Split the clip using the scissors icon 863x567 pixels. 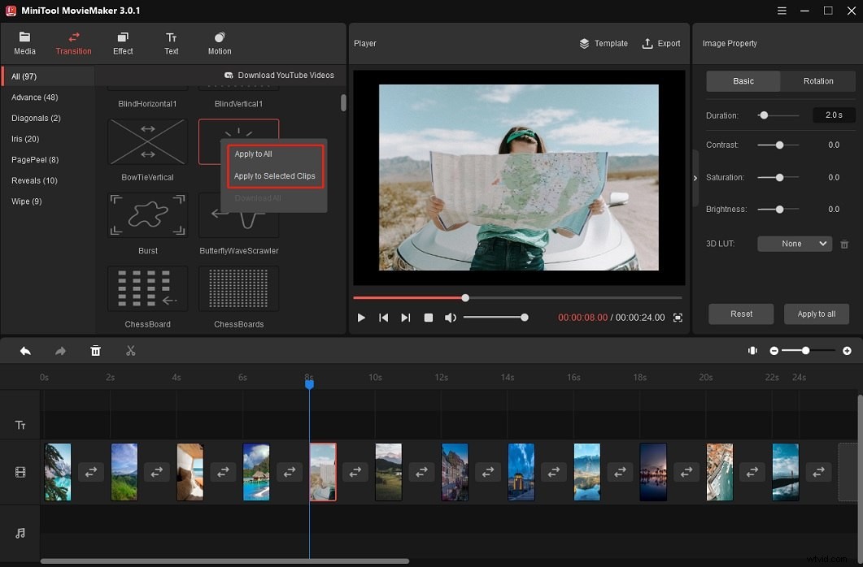tap(131, 350)
